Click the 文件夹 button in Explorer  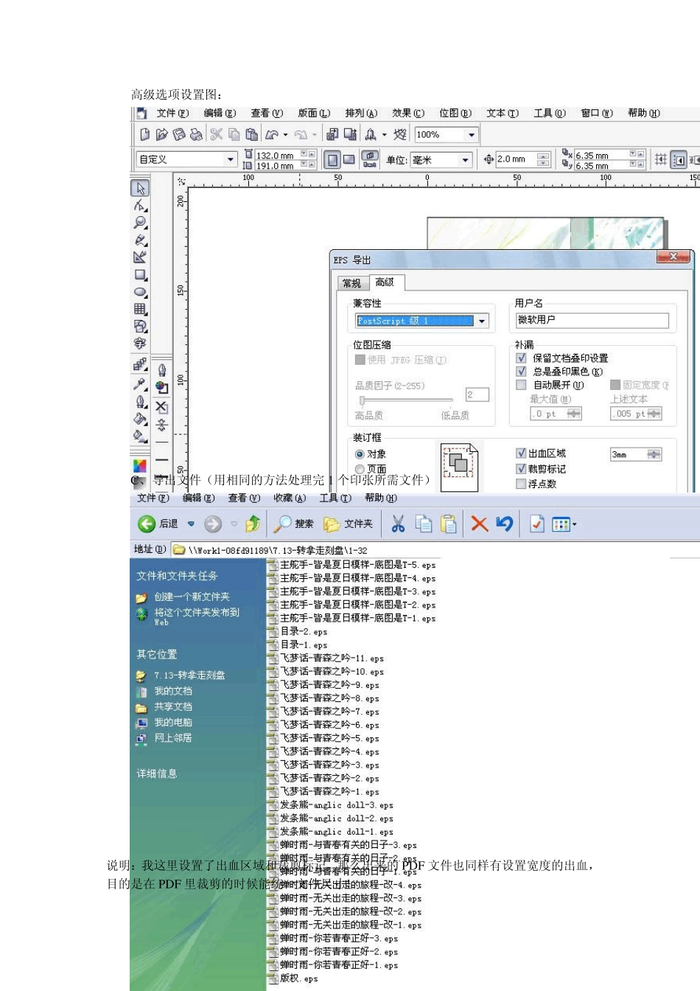(349, 524)
